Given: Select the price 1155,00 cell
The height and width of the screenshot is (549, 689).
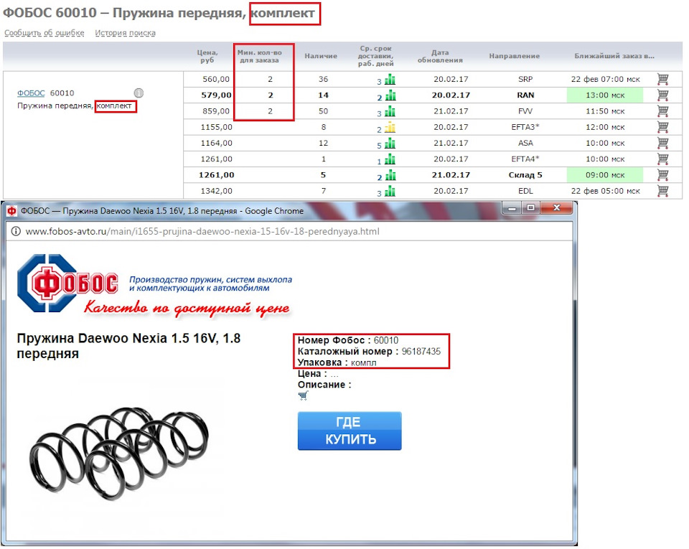Looking at the screenshot, I should 216,127.
